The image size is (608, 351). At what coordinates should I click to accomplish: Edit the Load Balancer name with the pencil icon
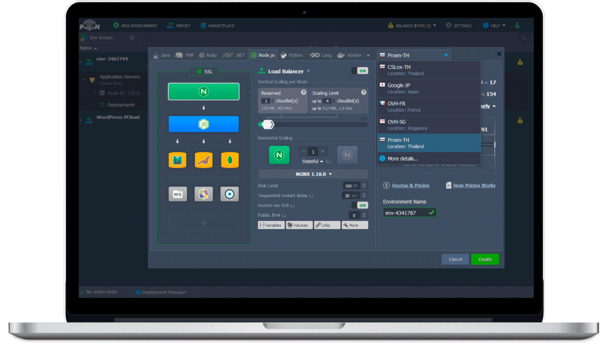(x=308, y=71)
